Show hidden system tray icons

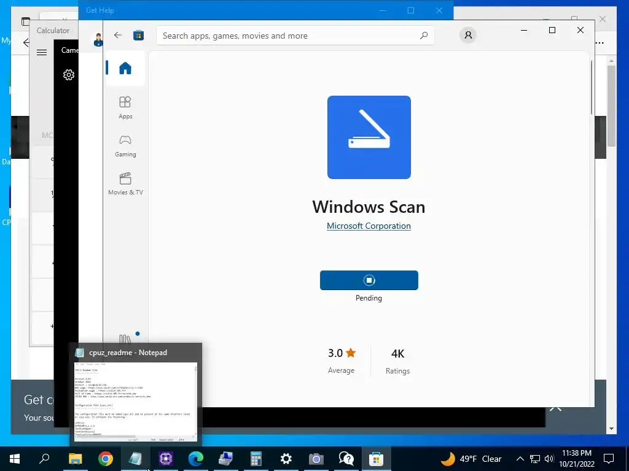click(x=520, y=459)
